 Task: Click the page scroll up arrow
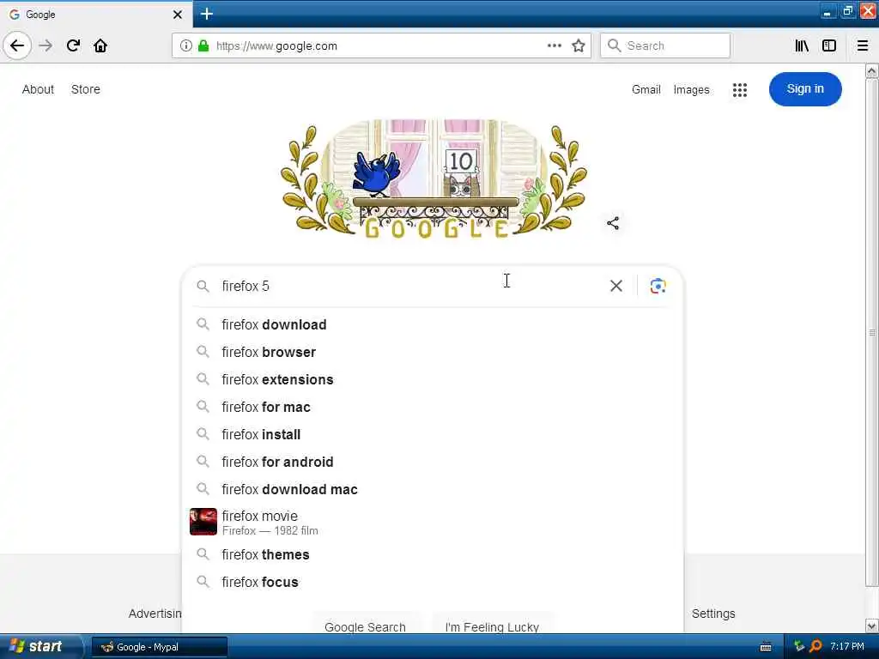coord(871,70)
